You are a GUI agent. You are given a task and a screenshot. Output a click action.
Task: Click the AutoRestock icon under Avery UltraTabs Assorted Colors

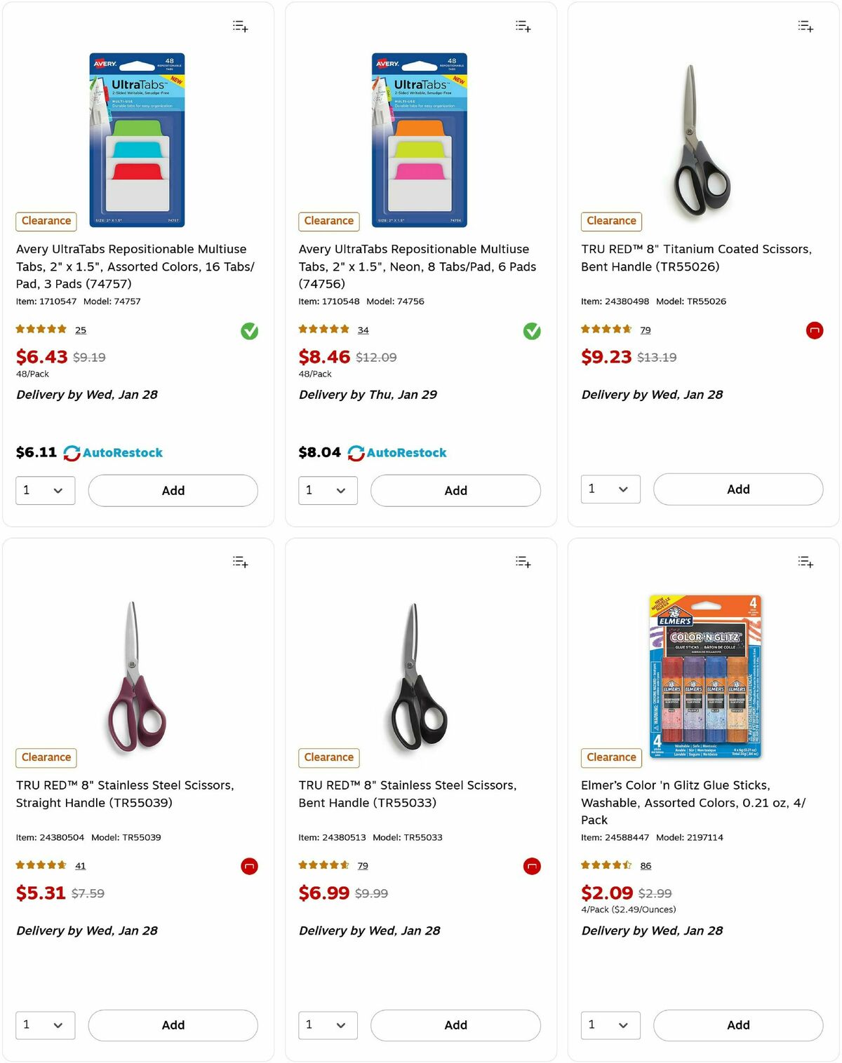pyautogui.click(x=71, y=452)
